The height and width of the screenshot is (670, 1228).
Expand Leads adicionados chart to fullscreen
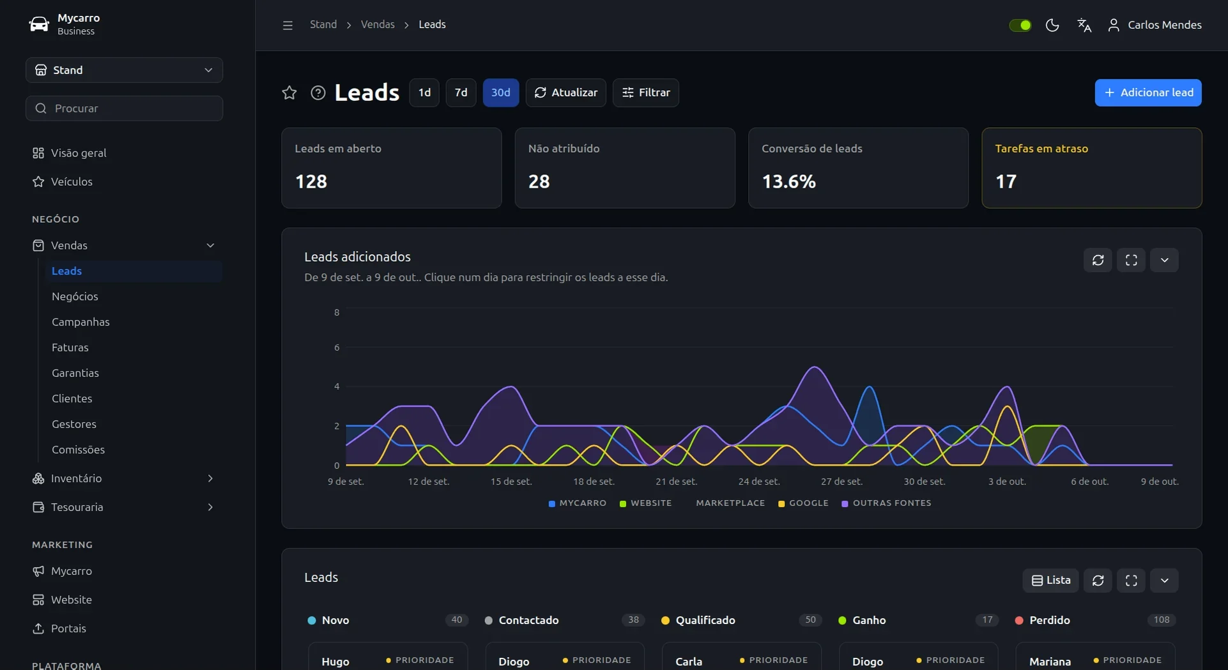click(1131, 260)
